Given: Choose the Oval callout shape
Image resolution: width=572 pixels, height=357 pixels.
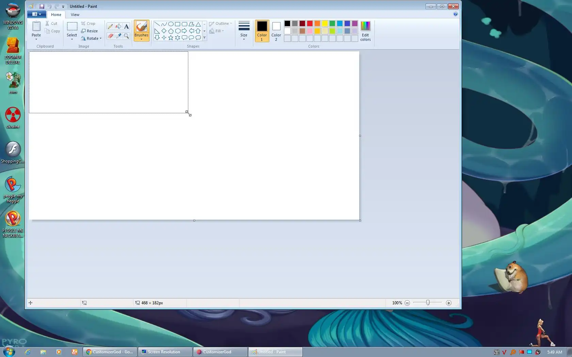Looking at the screenshot, I should coord(191,38).
